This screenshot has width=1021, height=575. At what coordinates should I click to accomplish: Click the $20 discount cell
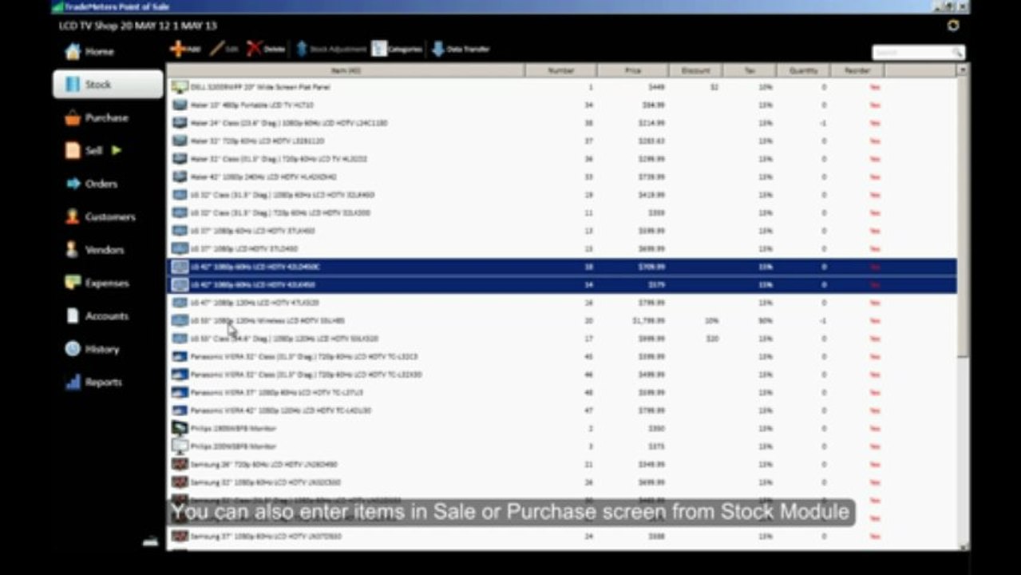[x=712, y=339]
